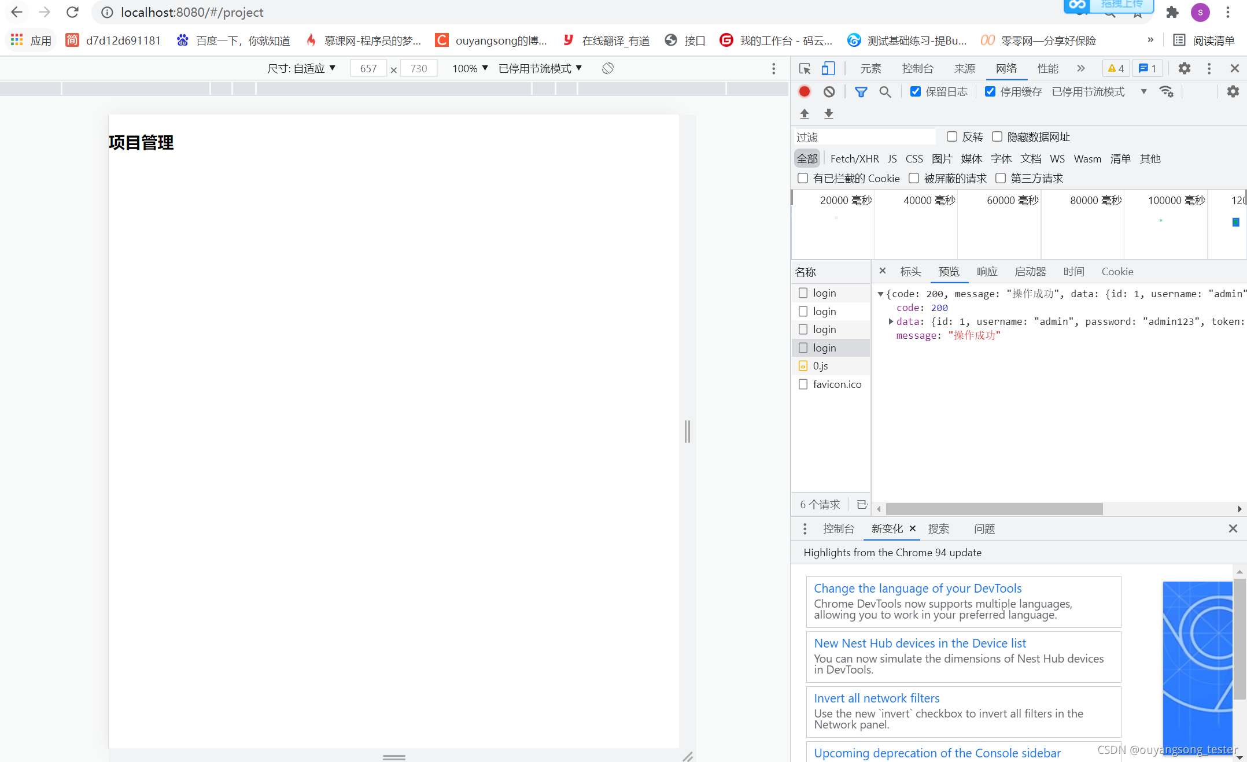This screenshot has width=1247, height=762.
Task: Open the 尺寸: 自适应 device dropdown
Action: click(x=301, y=68)
